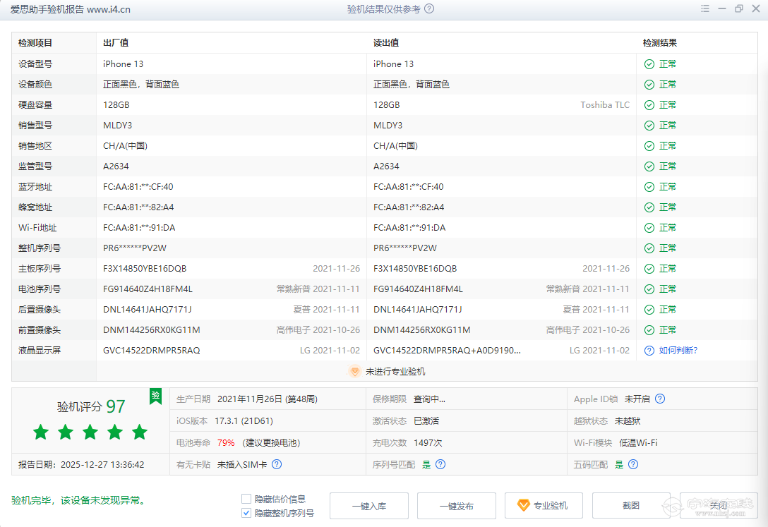
Task: Click the question mark icon next to Apple ID锁
Action: pos(659,399)
